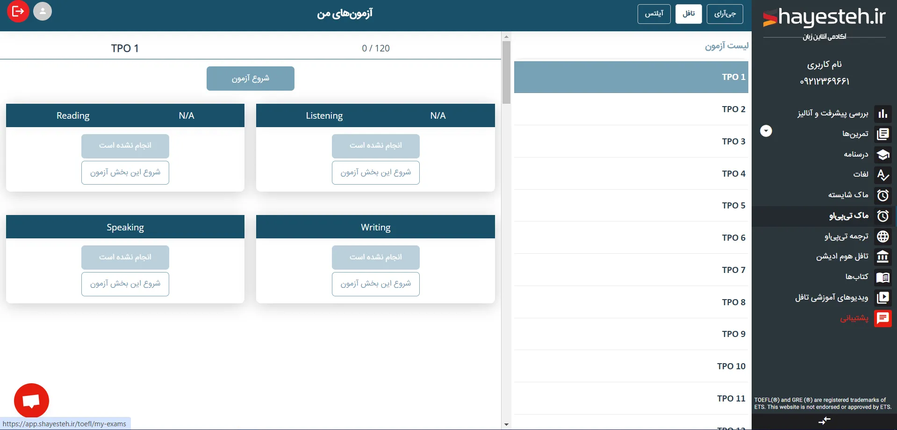Select TPO 1 in exam list
Image resolution: width=897 pixels, height=430 pixels.
[631, 77]
